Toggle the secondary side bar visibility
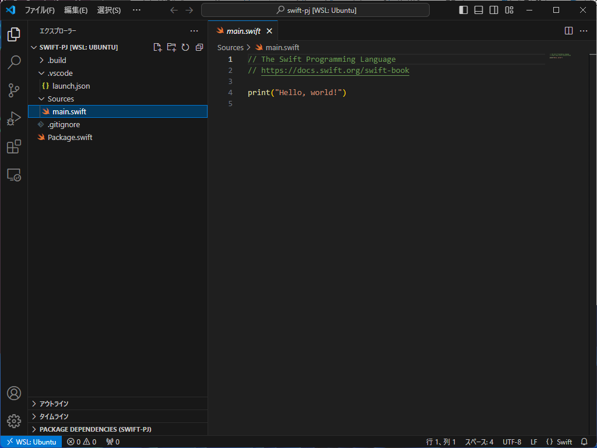Image resolution: width=597 pixels, height=448 pixels. coord(494,10)
